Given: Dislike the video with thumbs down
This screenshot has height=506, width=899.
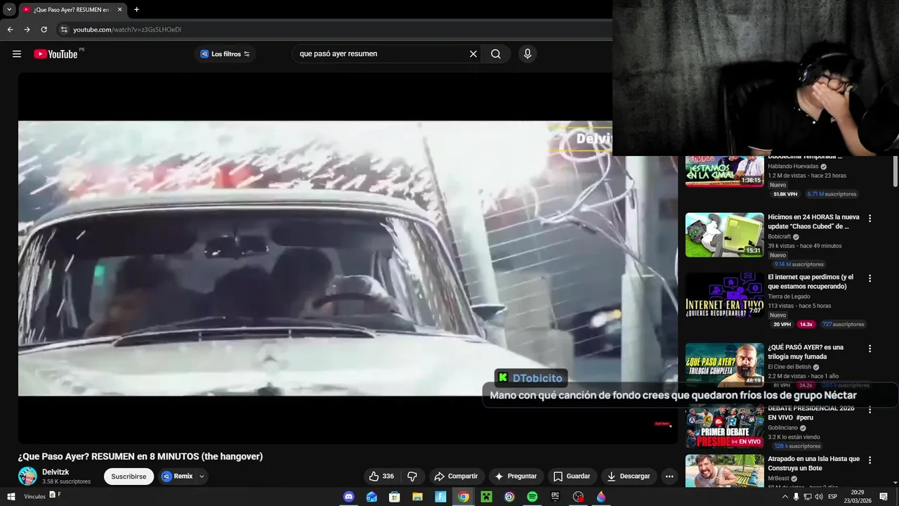Looking at the screenshot, I should (412, 476).
